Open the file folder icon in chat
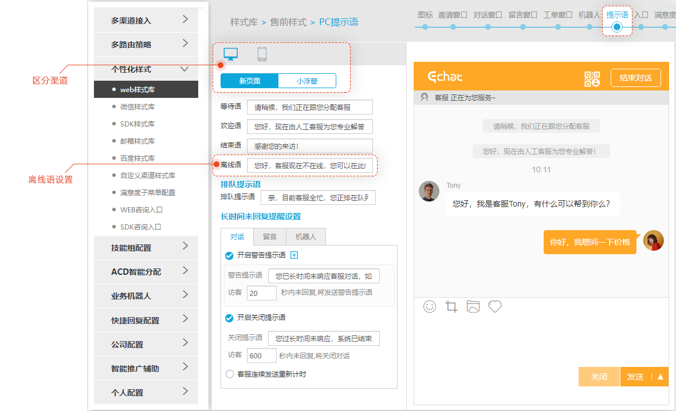This screenshot has width=676, height=411. pos(473,307)
